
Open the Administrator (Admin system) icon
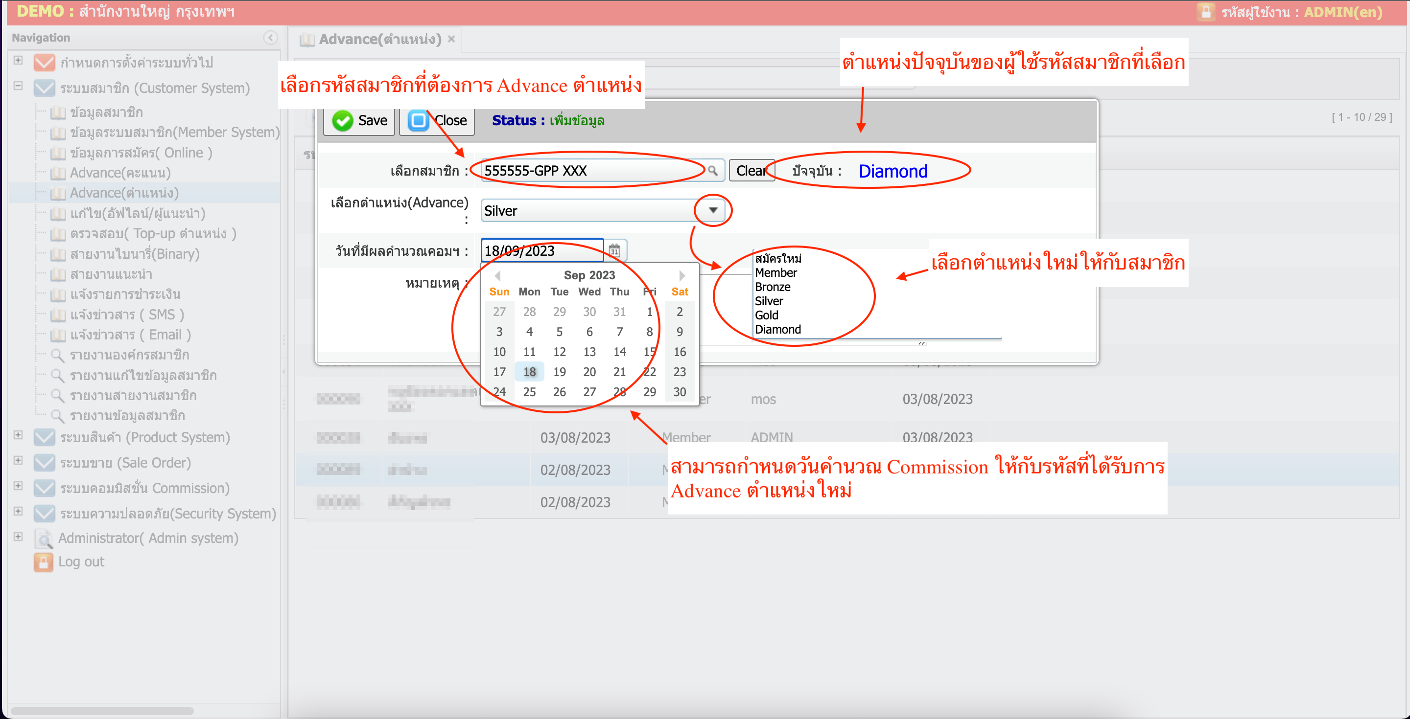(x=43, y=538)
